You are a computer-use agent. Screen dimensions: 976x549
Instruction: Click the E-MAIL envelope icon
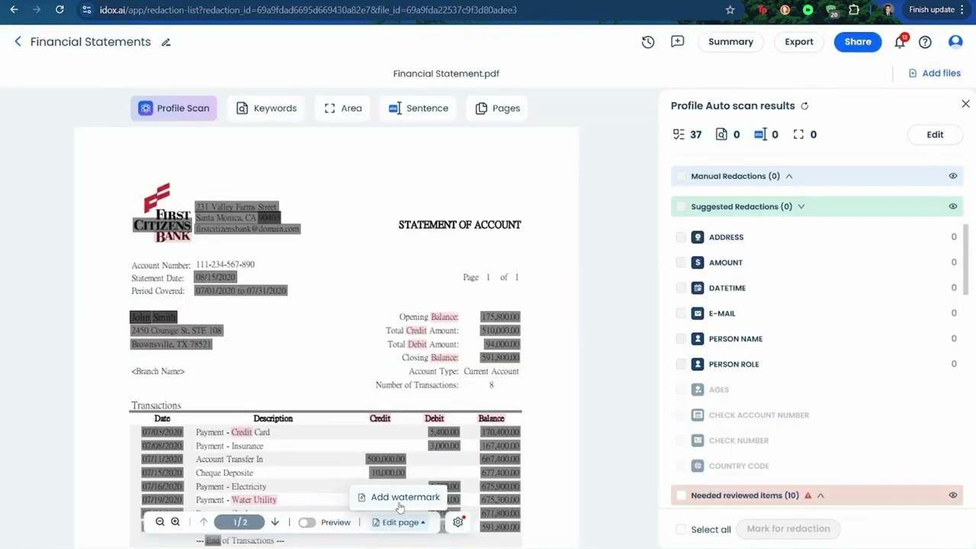point(697,313)
